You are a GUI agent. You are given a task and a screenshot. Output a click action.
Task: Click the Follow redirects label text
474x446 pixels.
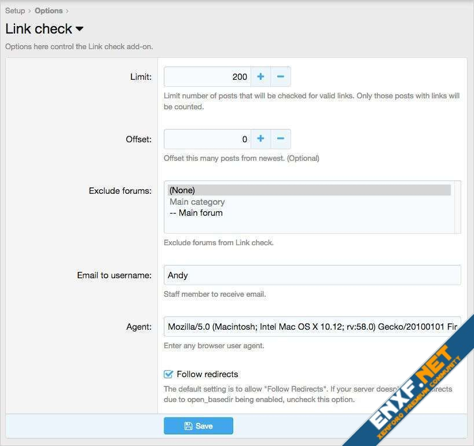tap(207, 374)
